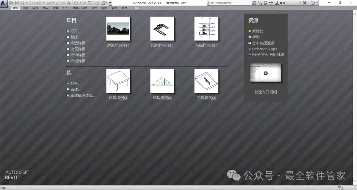Open dropdown next to 3D view icon
Screen dimensions: 357x190
pos(80,3)
